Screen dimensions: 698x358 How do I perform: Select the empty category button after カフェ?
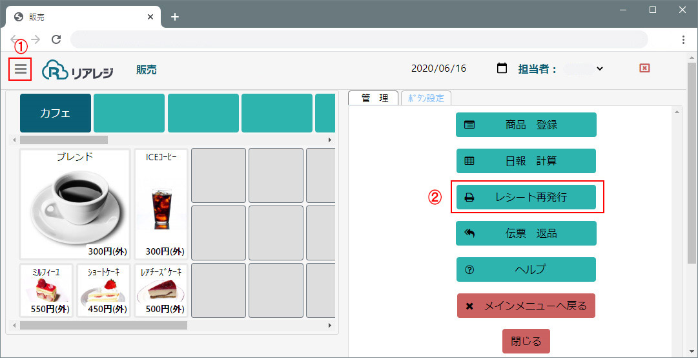pyautogui.click(x=129, y=113)
